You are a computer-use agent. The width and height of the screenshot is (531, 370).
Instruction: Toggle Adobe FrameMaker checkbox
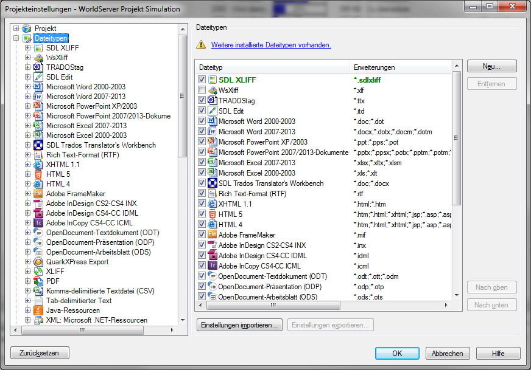(202, 235)
